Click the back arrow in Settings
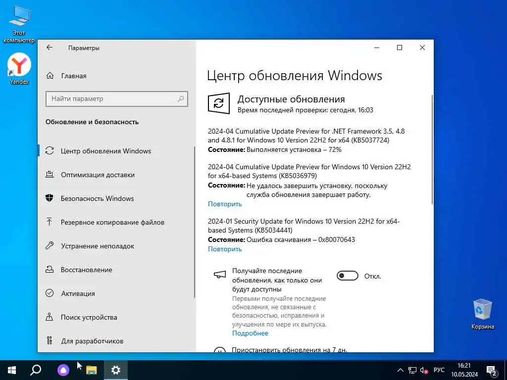 (49, 47)
